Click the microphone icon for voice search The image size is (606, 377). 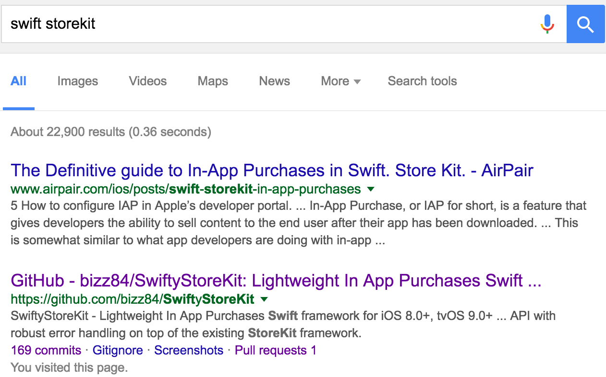(547, 24)
